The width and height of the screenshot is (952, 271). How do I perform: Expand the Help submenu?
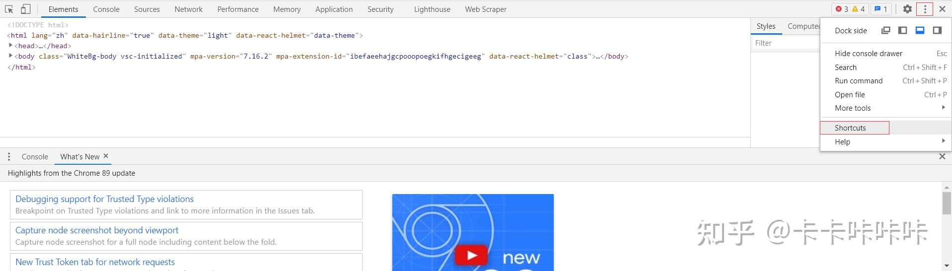886,142
